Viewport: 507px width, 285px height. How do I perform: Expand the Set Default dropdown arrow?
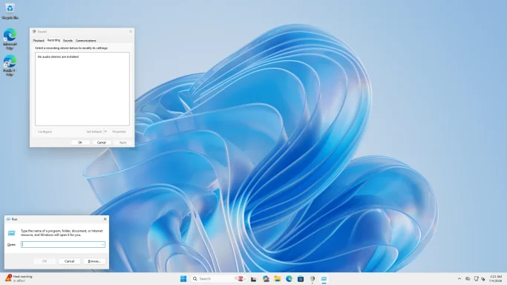pyautogui.click(x=105, y=132)
